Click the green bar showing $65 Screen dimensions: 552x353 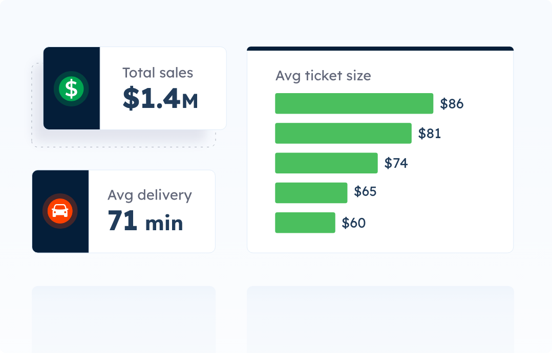click(x=311, y=193)
